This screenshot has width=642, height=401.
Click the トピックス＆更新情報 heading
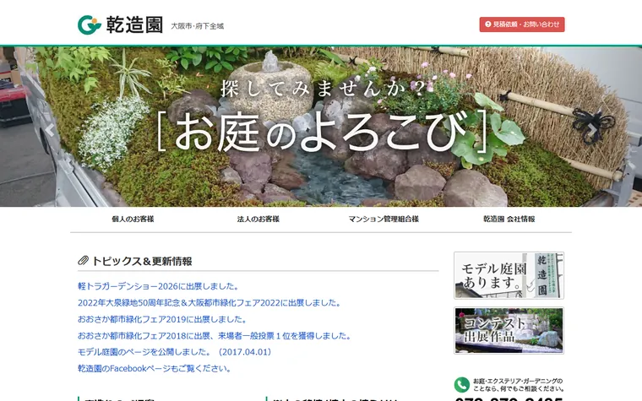tap(142, 261)
